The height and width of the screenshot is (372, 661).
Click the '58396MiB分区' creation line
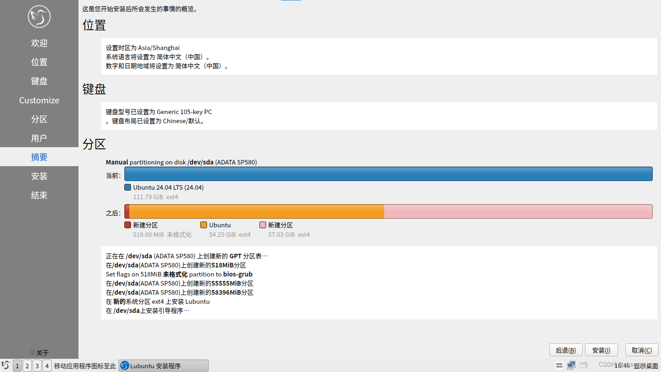(180, 293)
